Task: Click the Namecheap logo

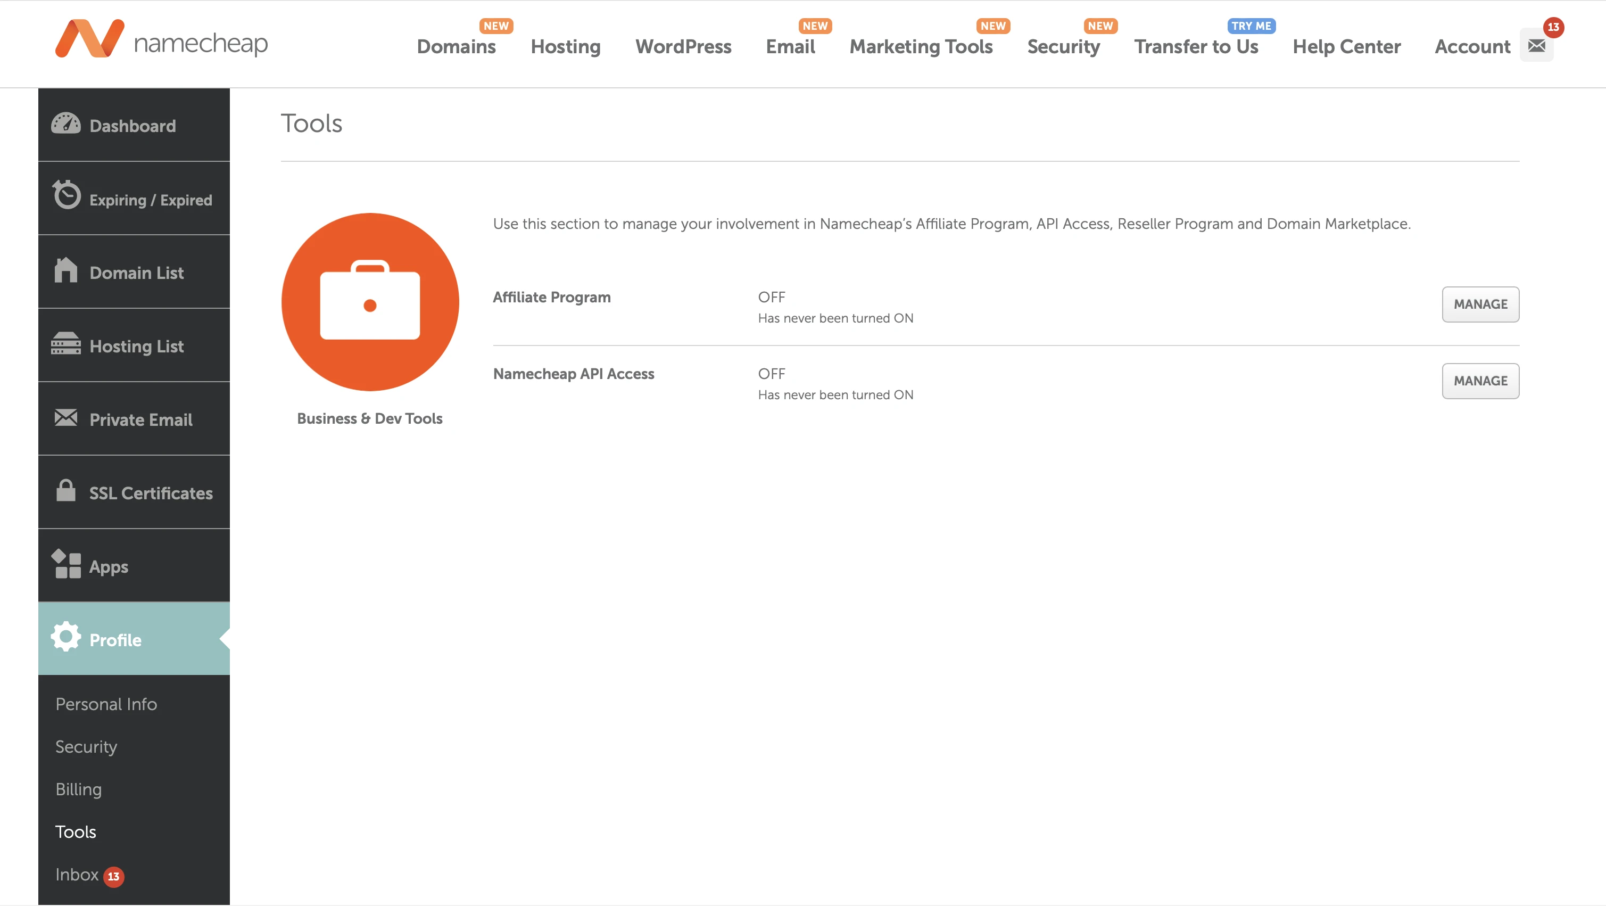Action: (161, 40)
